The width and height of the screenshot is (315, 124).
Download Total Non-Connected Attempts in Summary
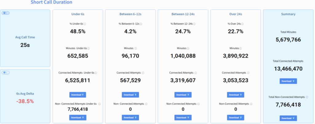288,118
